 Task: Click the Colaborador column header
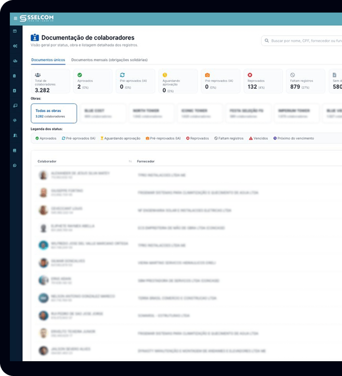[47, 162]
